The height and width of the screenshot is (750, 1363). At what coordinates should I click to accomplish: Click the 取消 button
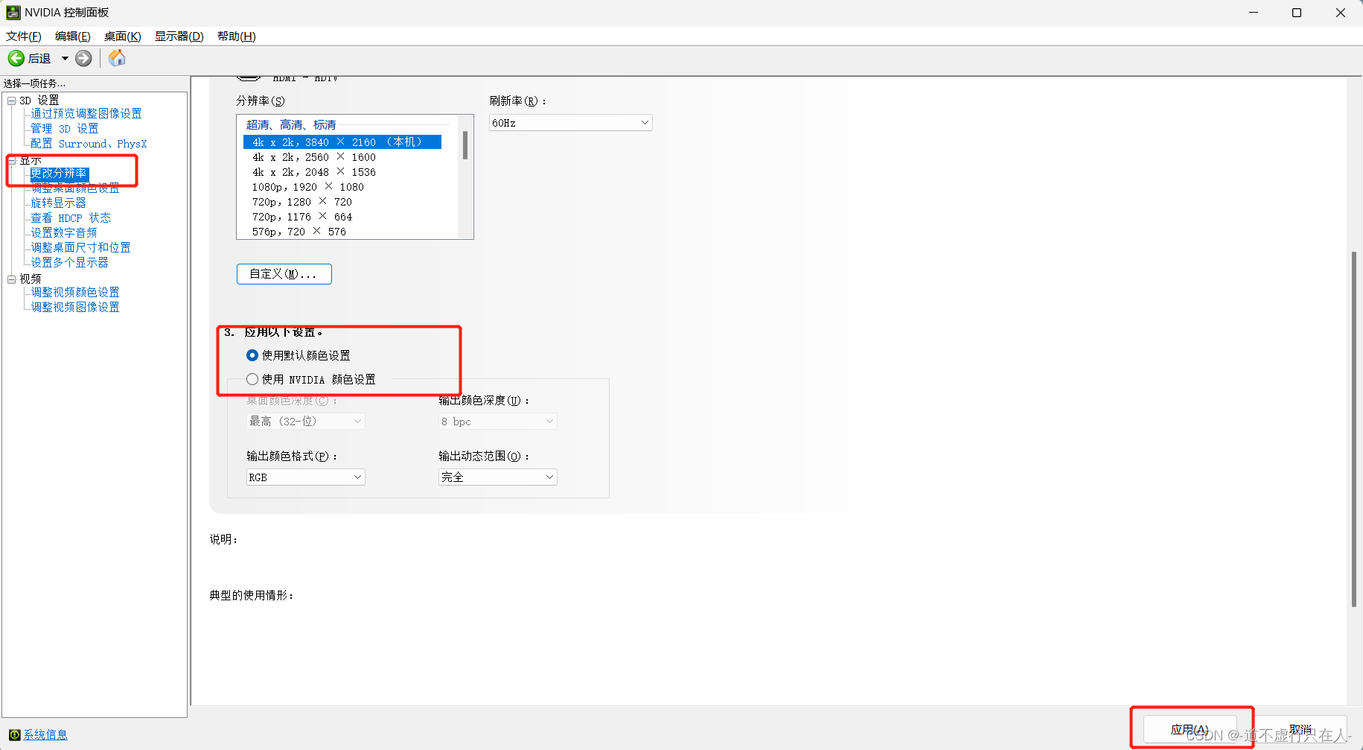tap(1300, 729)
